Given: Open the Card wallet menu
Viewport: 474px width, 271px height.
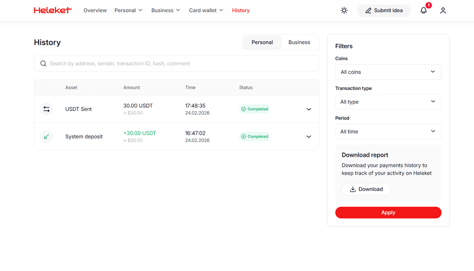Looking at the screenshot, I should [206, 11].
